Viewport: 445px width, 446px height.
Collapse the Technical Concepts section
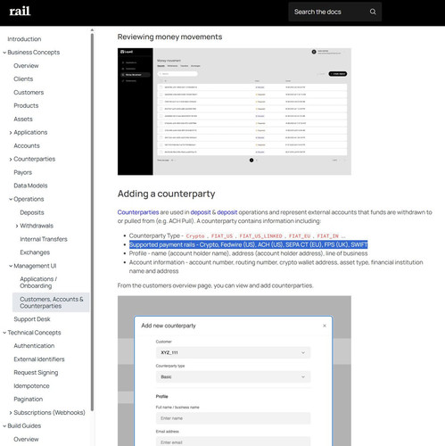click(x=4, y=333)
